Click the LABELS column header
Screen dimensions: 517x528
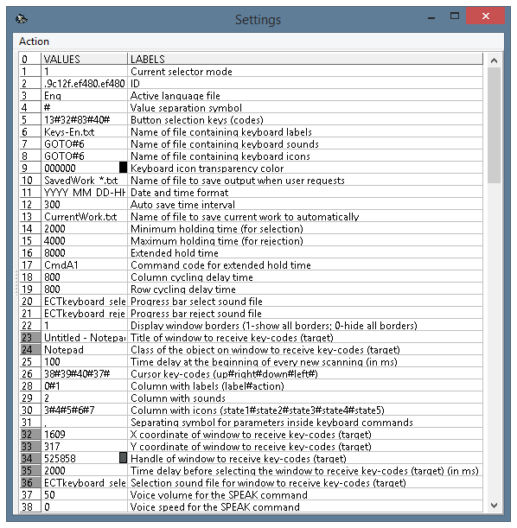pos(305,59)
